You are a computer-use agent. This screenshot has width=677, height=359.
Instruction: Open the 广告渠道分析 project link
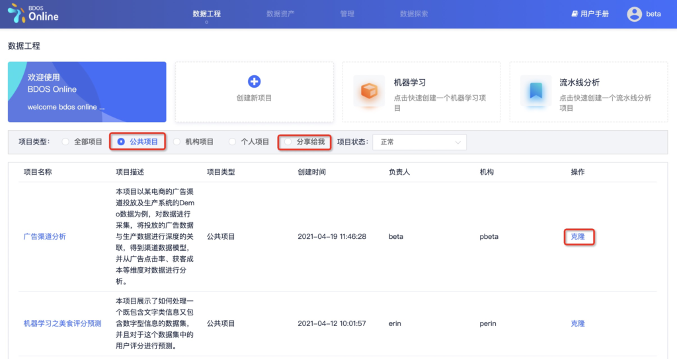[x=44, y=236]
